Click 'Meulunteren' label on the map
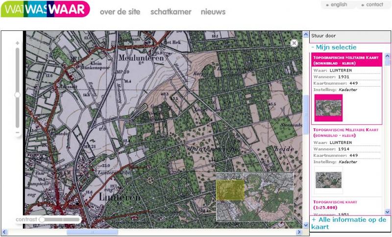This screenshot has width=392, height=237. [x=141, y=58]
